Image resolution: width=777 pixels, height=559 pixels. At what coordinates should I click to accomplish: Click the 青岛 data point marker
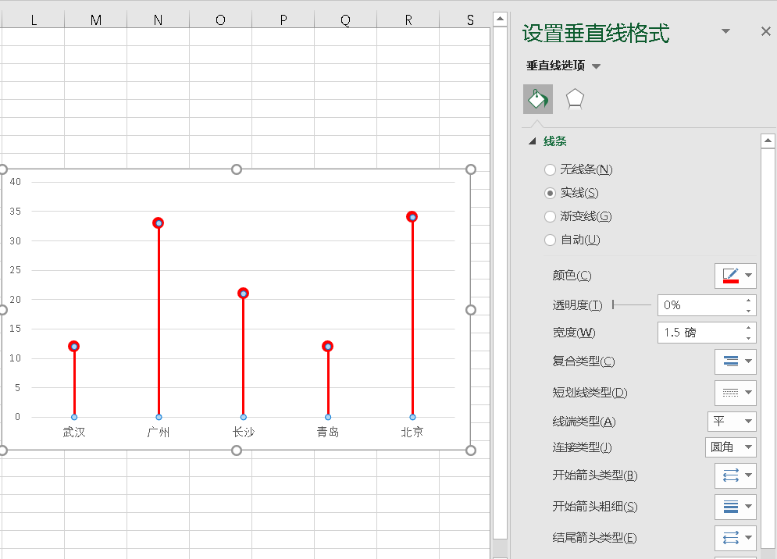pos(327,347)
